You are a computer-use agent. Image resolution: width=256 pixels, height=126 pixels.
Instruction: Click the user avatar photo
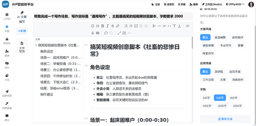[251, 5]
